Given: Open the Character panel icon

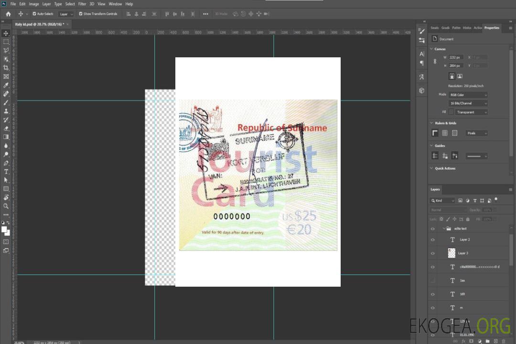Looking at the screenshot, I should click(422, 54).
